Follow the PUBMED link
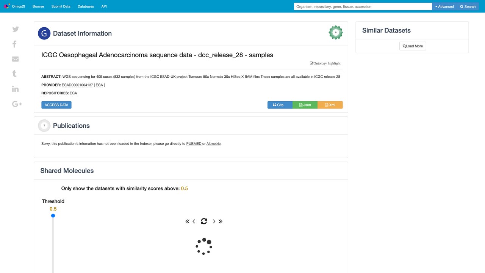The width and height of the screenshot is (485, 273). click(194, 144)
